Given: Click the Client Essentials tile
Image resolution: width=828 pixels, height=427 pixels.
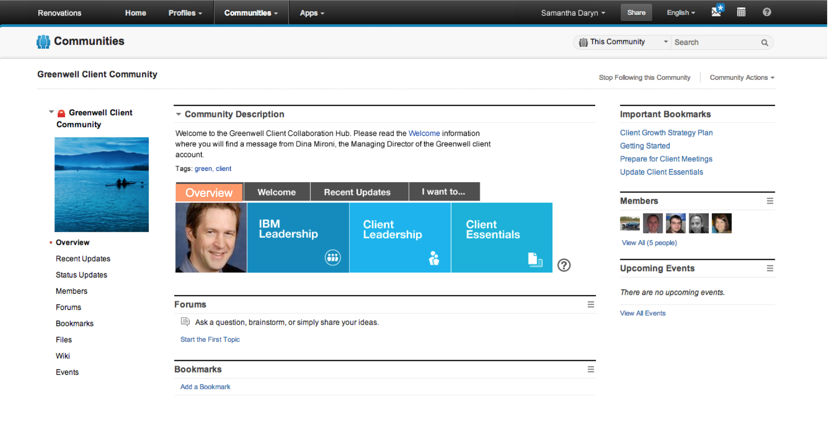Looking at the screenshot, I should pos(501,238).
